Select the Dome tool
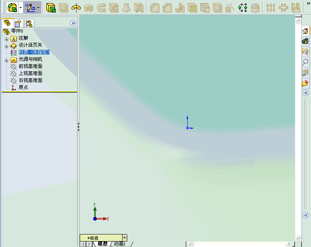 pos(255,8)
